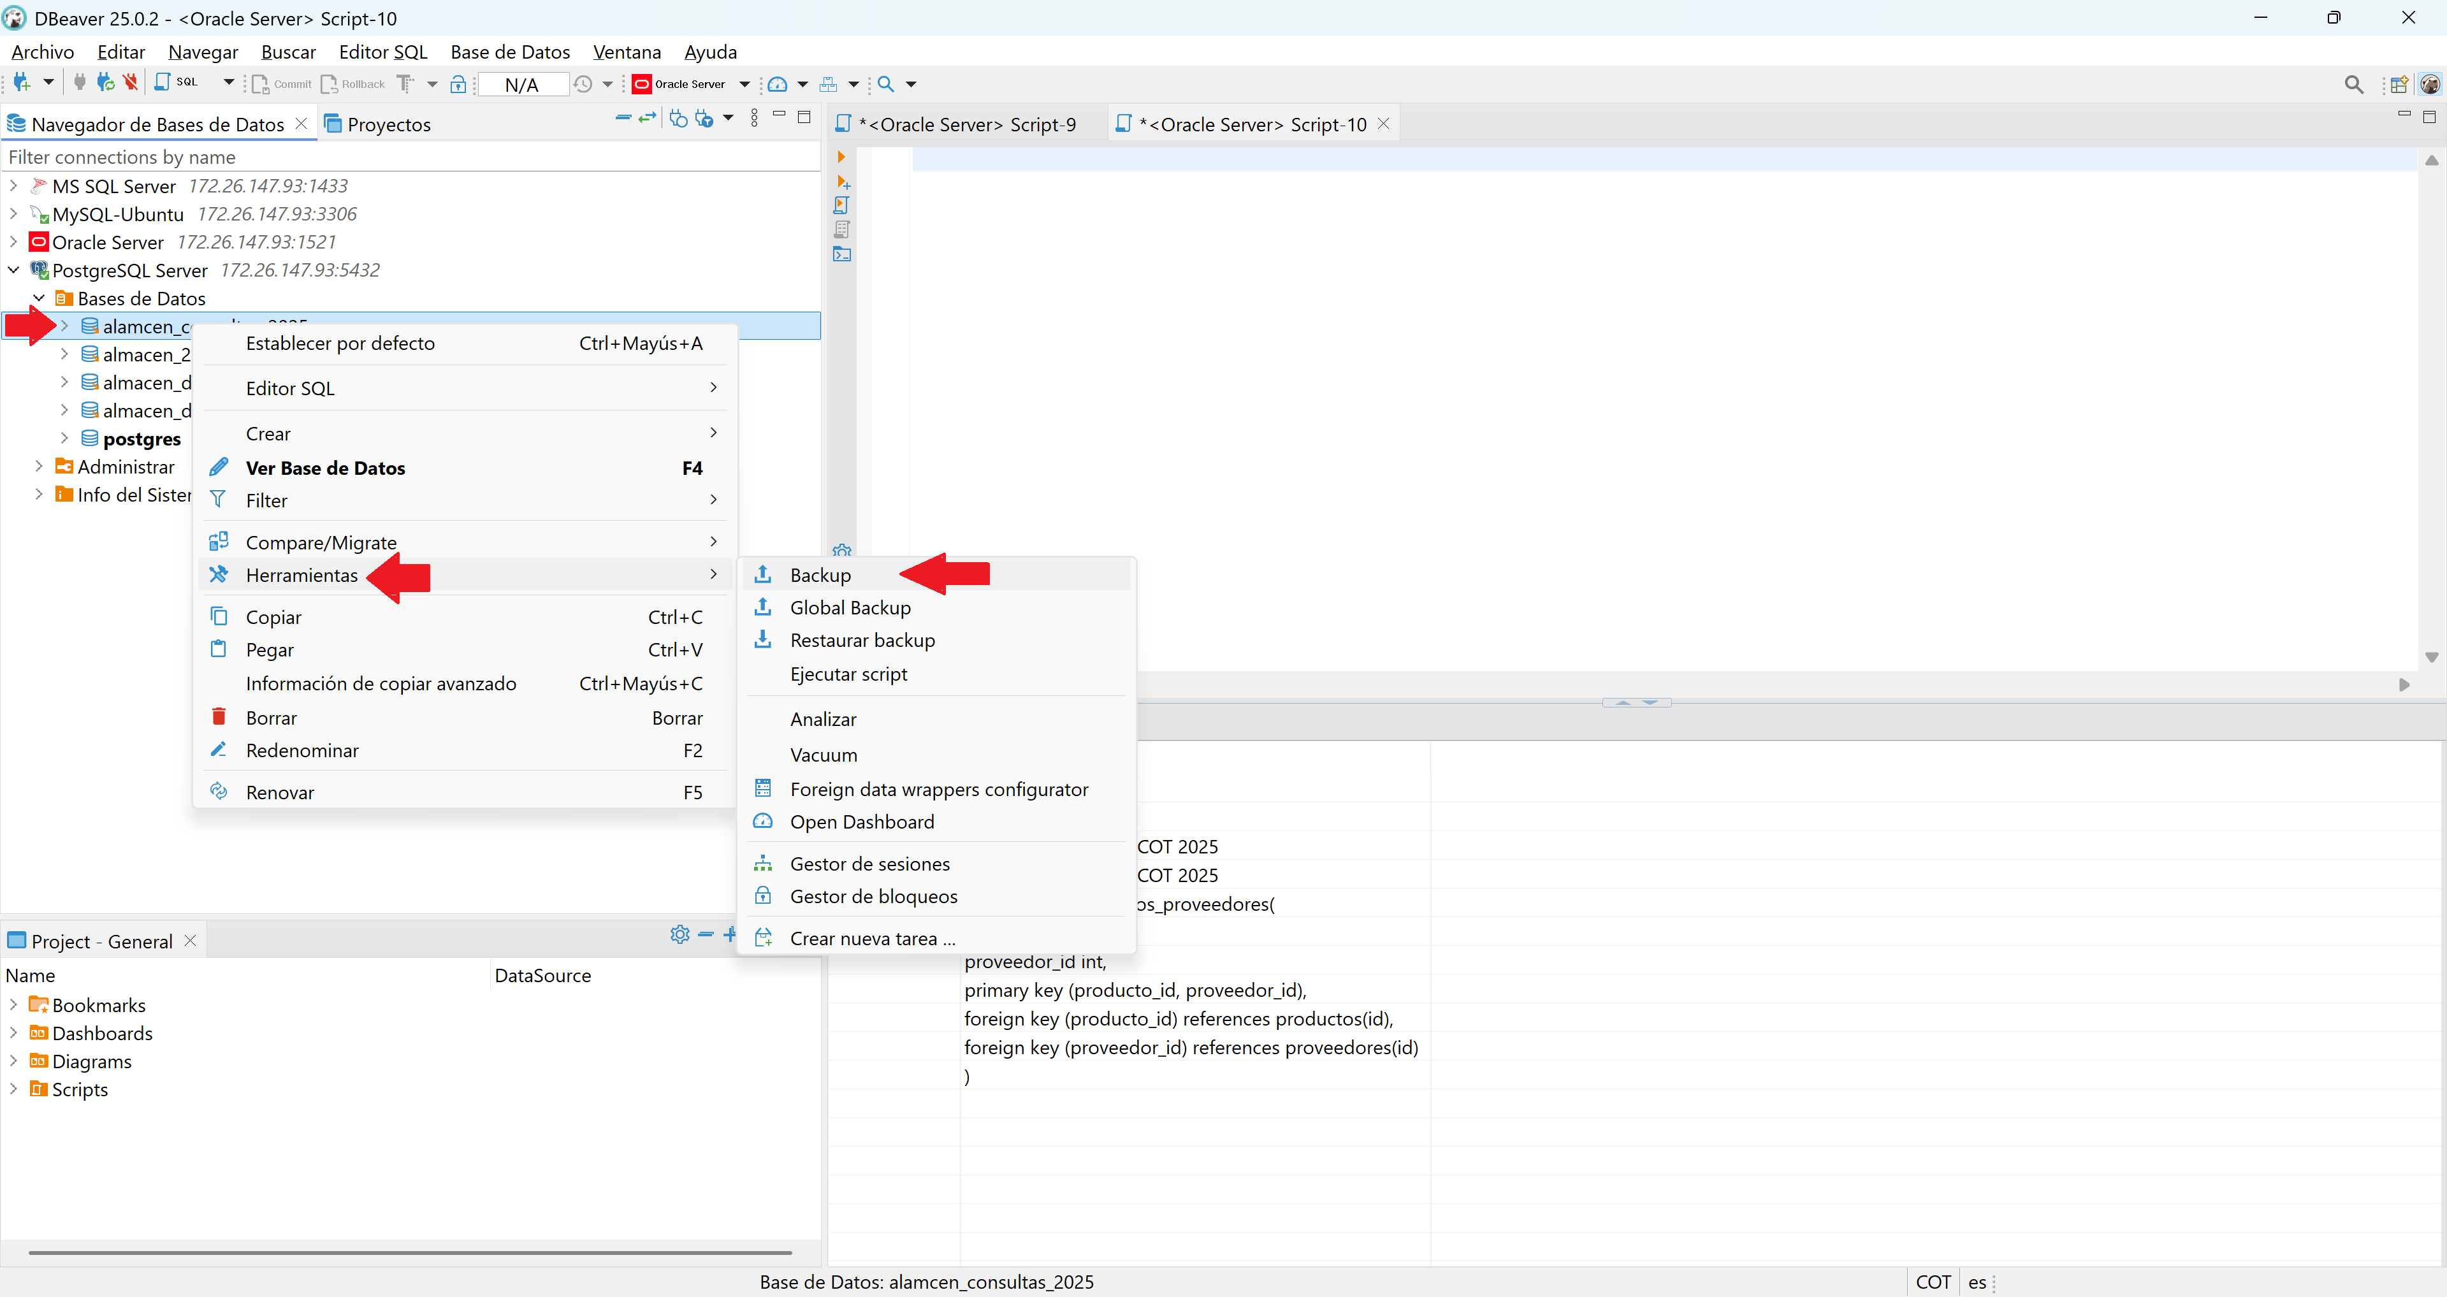The image size is (2447, 1297).
Task: Expand the postgres database node
Action: point(64,438)
